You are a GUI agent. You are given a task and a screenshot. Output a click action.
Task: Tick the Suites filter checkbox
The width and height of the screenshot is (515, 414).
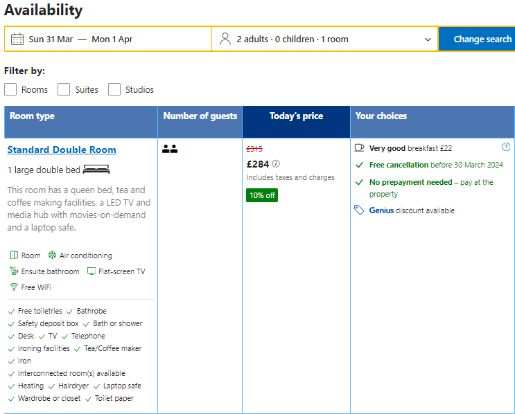click(64, 89)
